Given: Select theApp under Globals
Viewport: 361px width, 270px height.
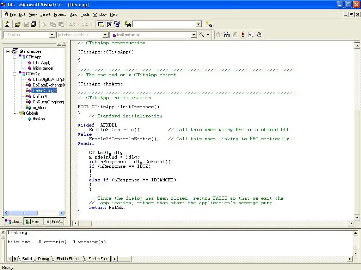Looking at the screenshot, I should coord(39,119).
